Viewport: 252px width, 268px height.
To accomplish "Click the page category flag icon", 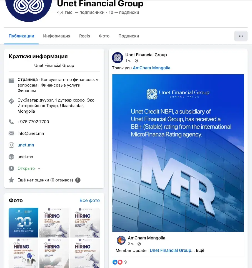I will tap(11, 81).
